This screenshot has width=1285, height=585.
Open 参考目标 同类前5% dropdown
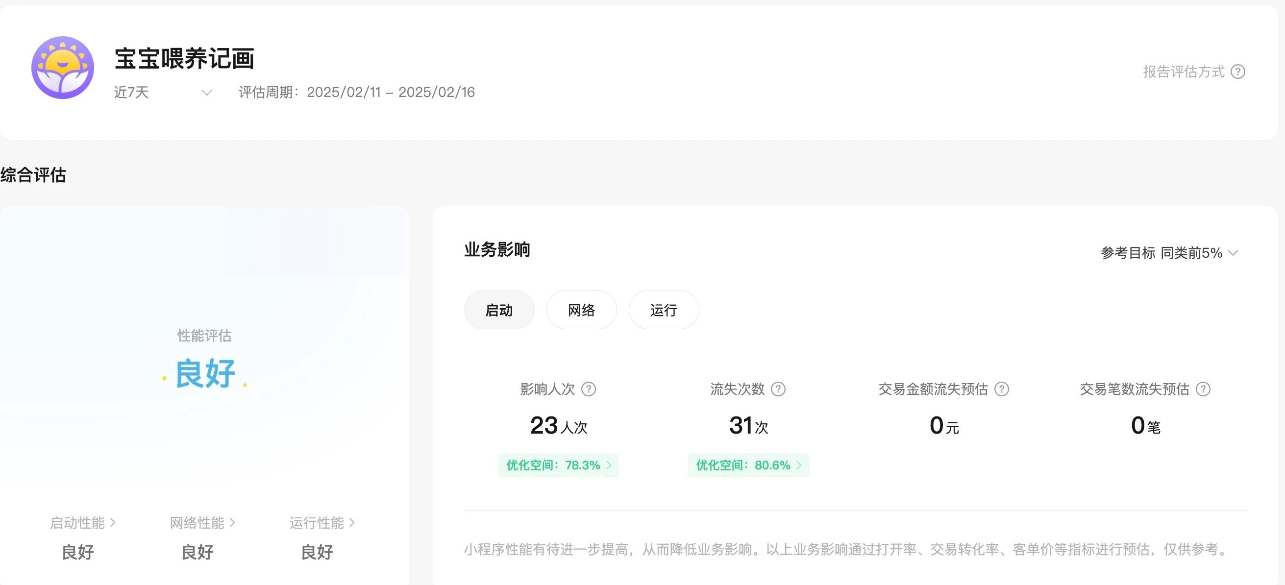[x=1169, y=253]
